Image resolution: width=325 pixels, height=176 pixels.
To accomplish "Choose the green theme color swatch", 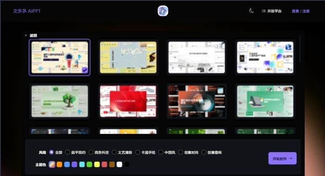I will point(89,165).
